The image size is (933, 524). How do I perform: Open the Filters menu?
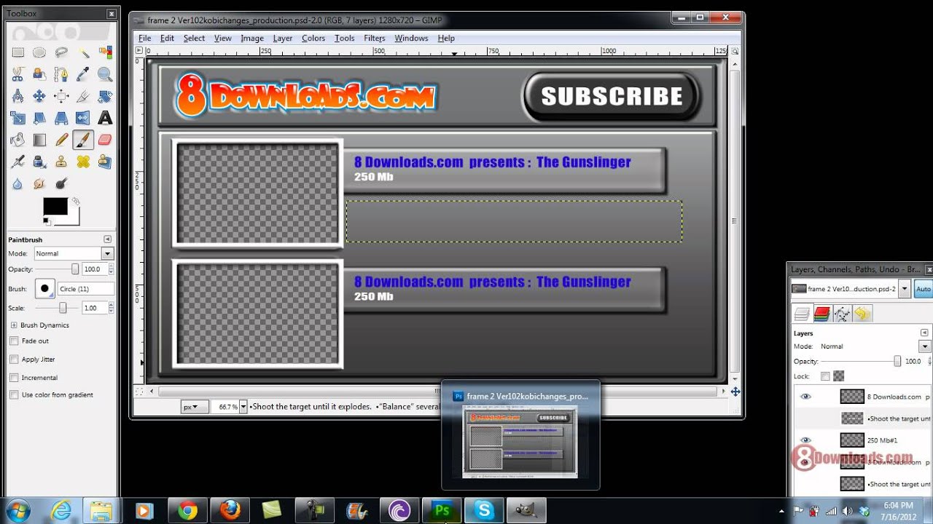coord(375,38)
